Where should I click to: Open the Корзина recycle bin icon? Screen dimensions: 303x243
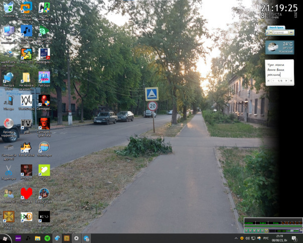point(9,9)
